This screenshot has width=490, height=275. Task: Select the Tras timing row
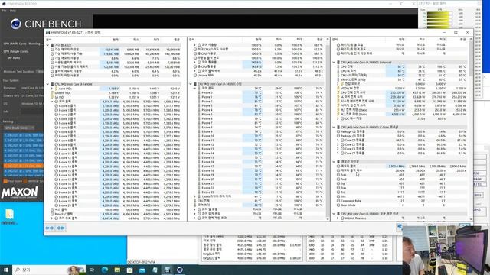click(401, 188)
